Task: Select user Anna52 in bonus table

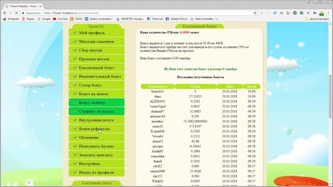Action: tap(158, 141)
